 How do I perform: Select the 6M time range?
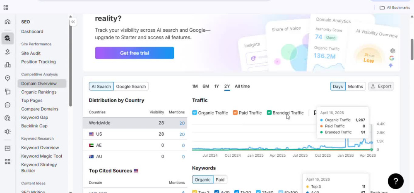pos(206,86)
